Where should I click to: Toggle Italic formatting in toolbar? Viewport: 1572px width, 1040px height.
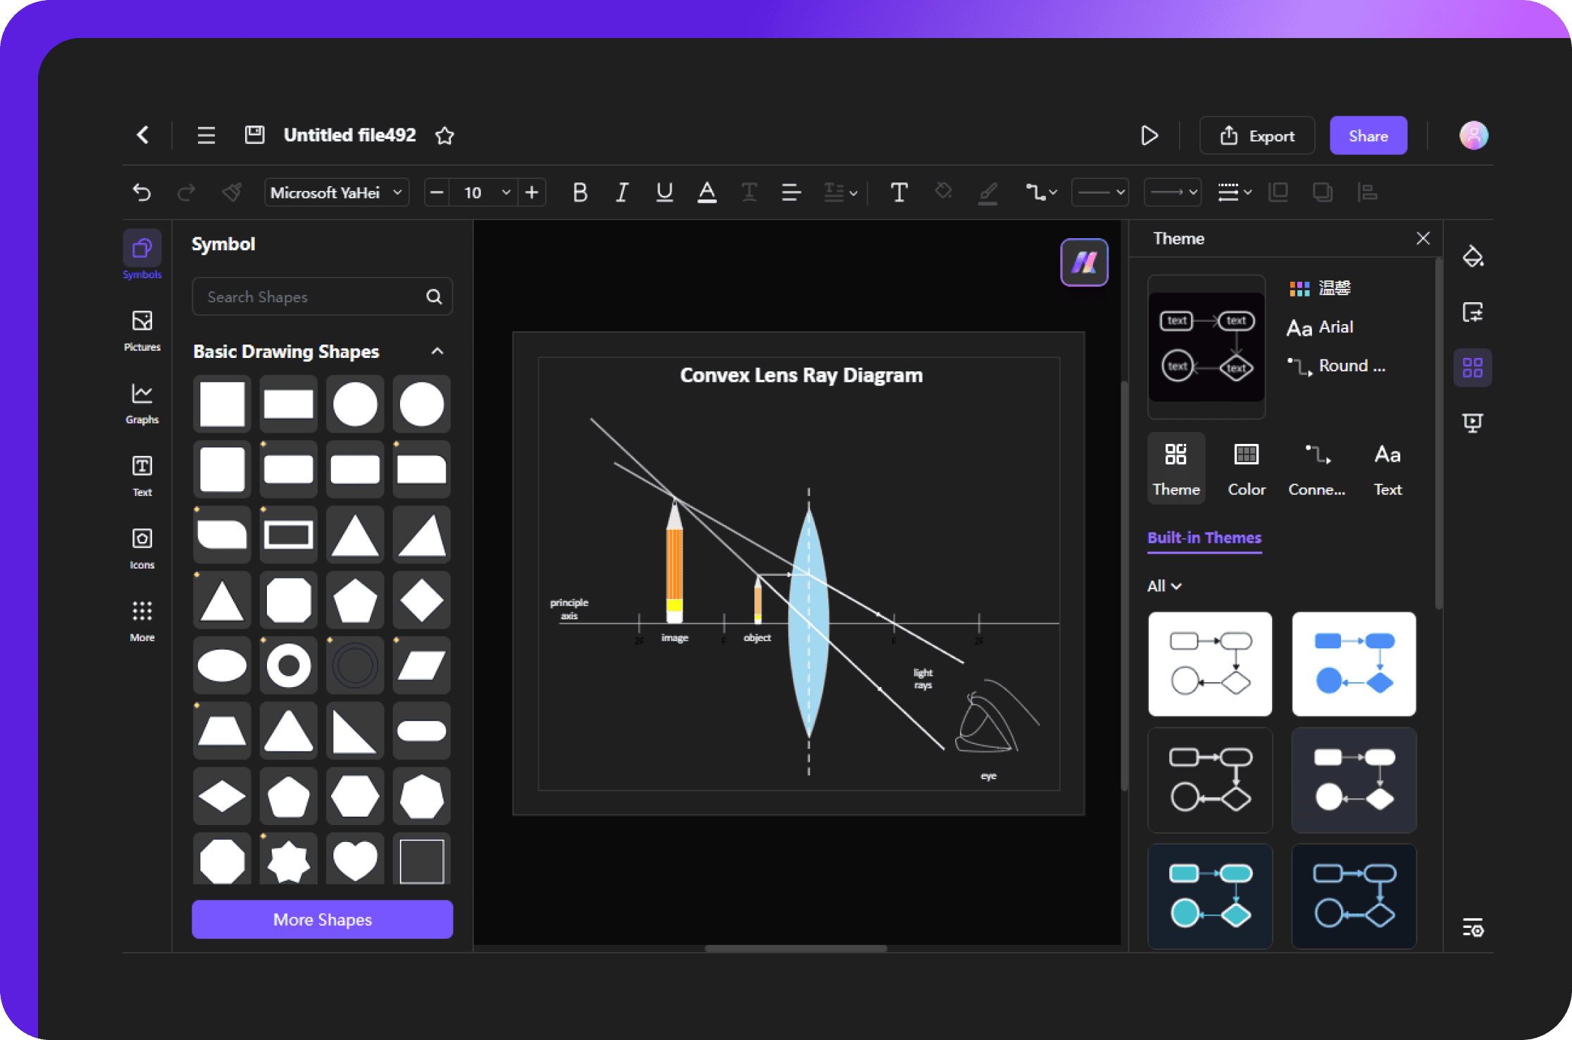pyautogui.click(x=620, y=192)
